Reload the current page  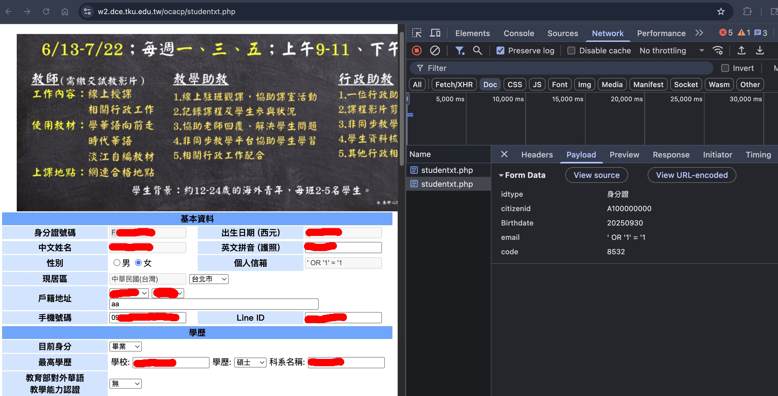coord(46,12)
